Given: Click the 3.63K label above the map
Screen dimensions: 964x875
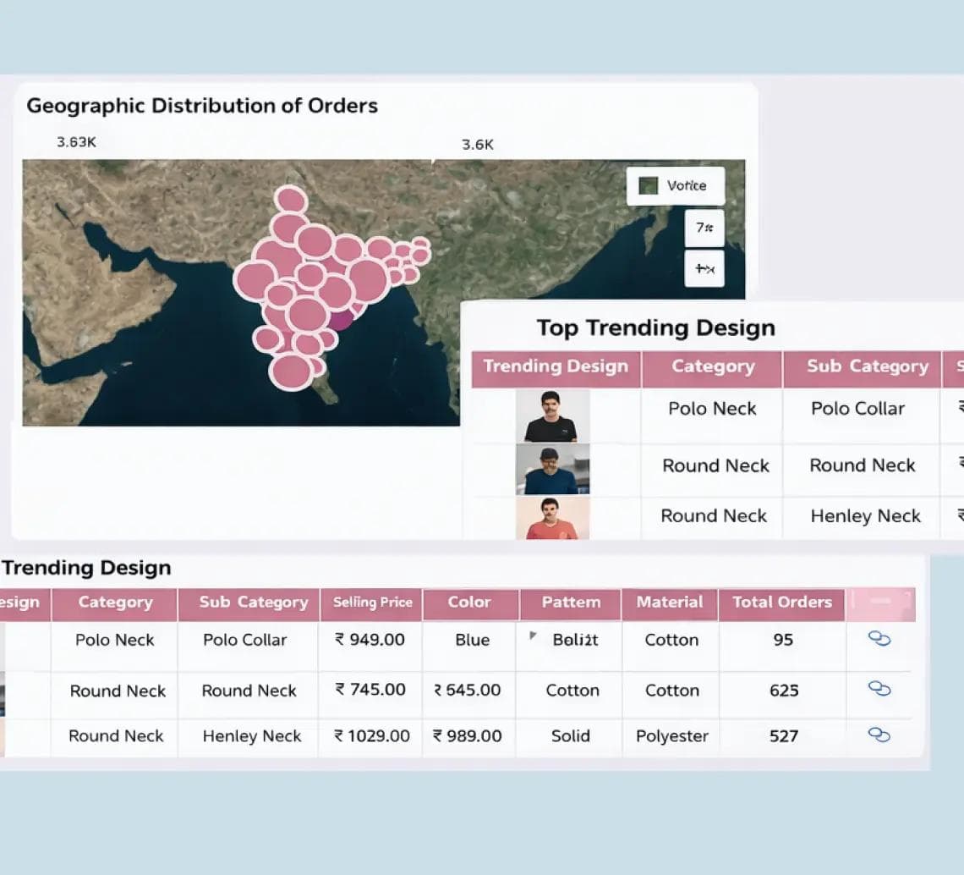Looking at the screenshot, I should [76, 142].
